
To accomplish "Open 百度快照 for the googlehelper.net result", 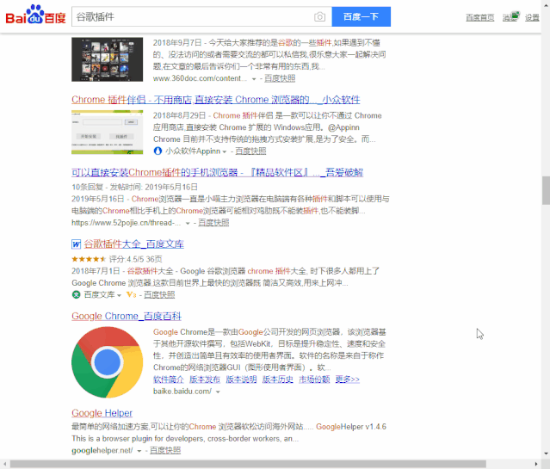I will (165, 450).
